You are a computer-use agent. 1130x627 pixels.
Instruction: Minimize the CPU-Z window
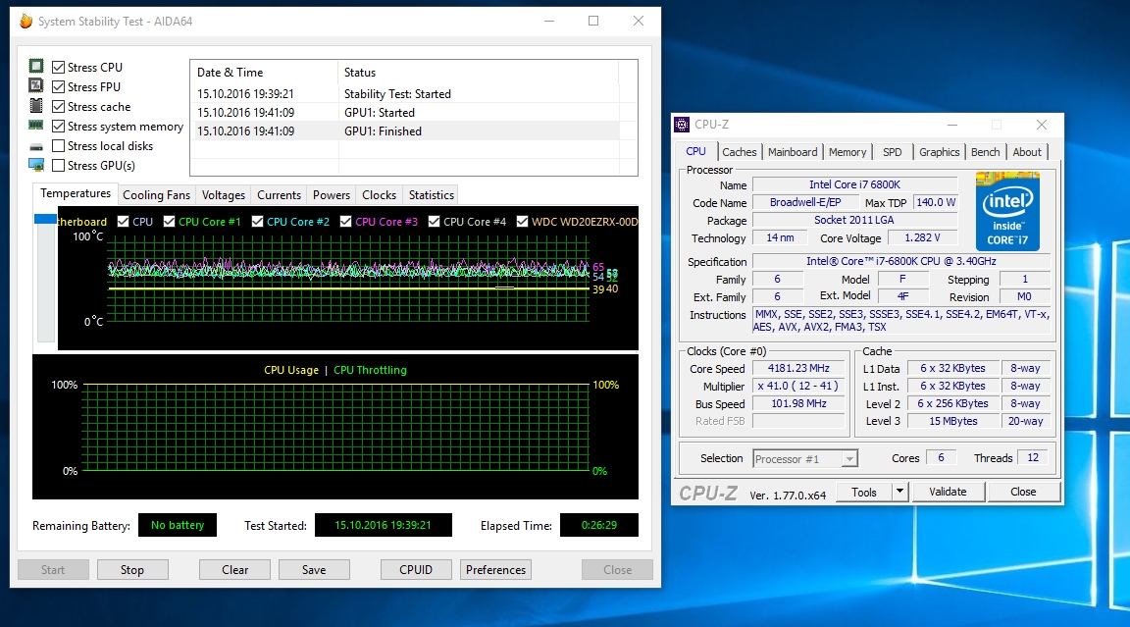coord(952,125)
